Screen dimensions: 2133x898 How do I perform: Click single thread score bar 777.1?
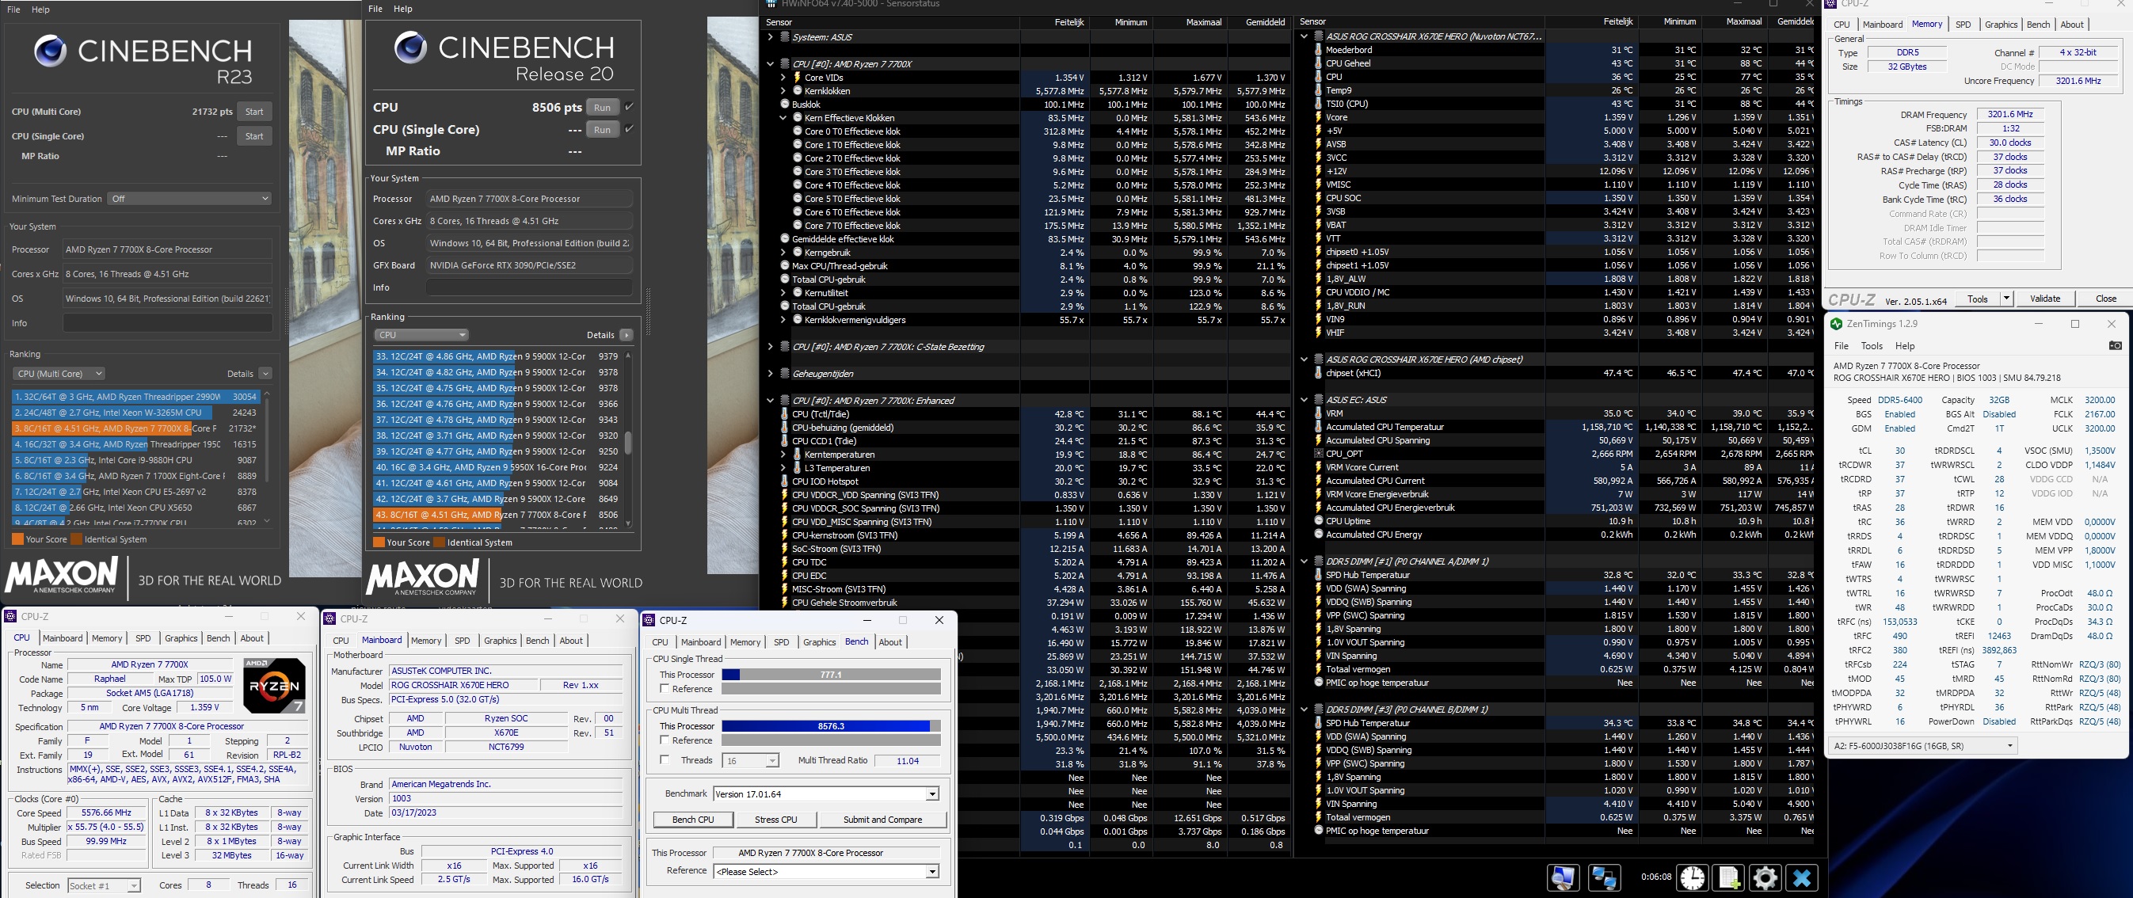tap(831, 675)
